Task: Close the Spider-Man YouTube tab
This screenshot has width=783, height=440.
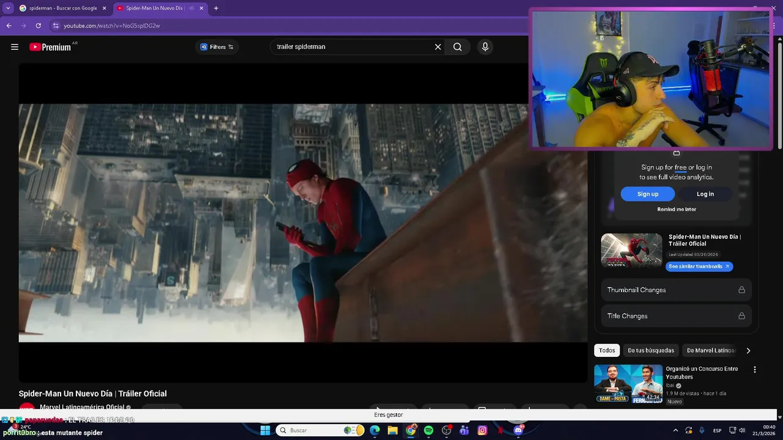Action: 201,8
